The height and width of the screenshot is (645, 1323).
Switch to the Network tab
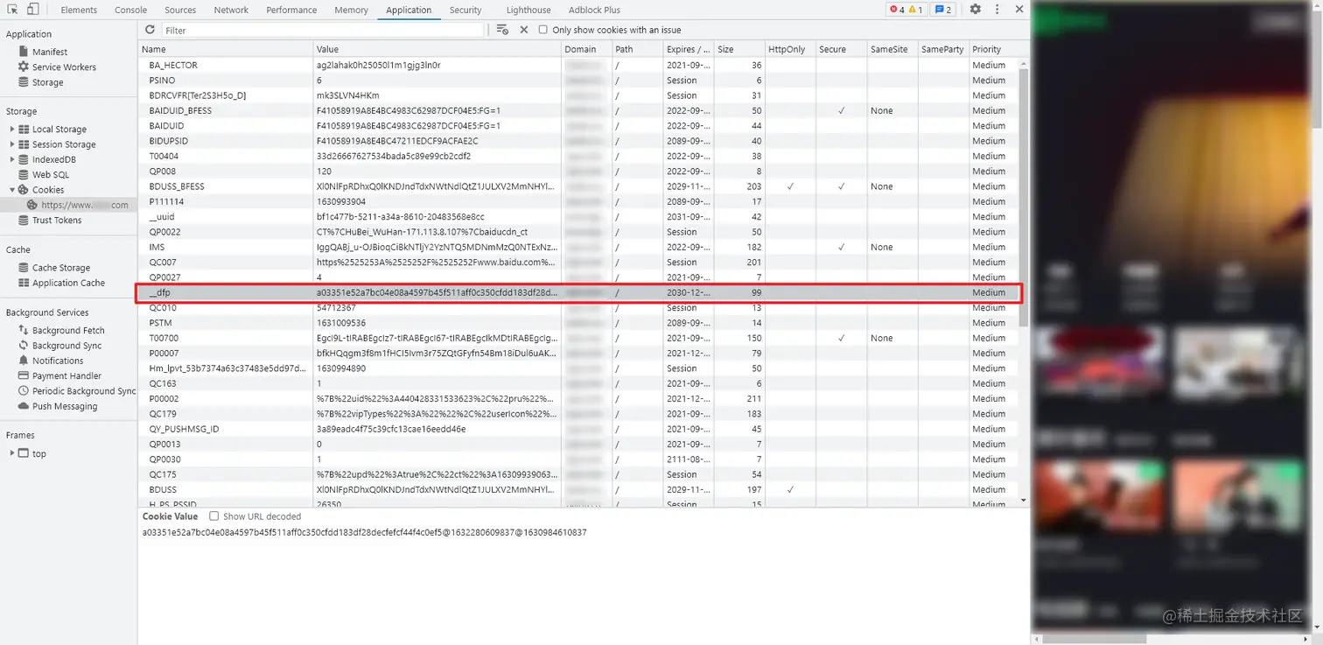pos(231,10)
